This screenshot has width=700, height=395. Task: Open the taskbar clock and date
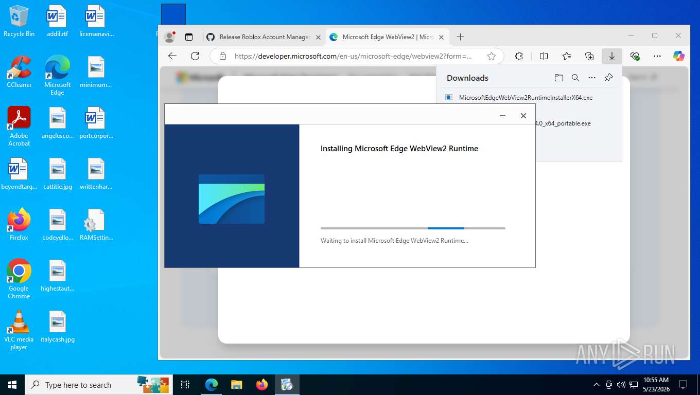click(656, 385)
